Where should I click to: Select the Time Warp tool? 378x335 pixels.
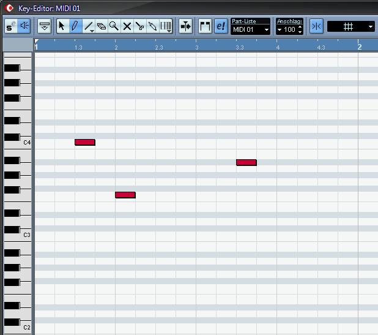coord(166,26)
